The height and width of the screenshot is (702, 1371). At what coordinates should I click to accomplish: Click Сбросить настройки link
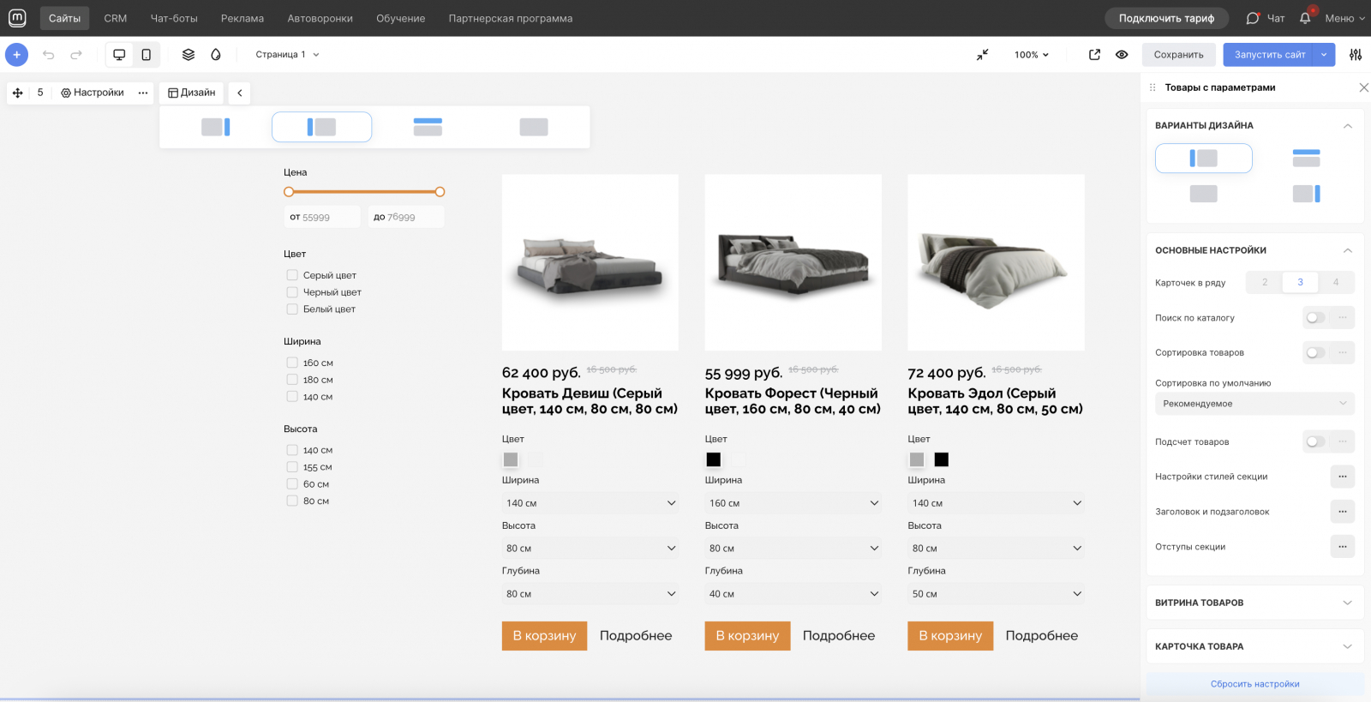[1254, 684]
